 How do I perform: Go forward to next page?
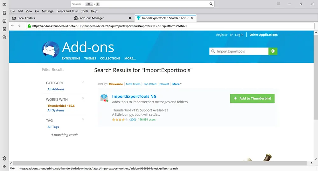pos(19,26)
